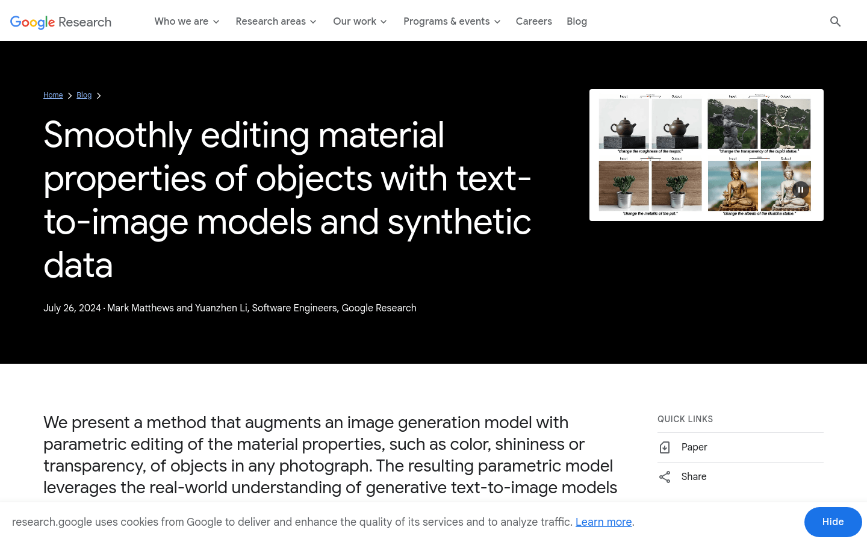The width and height of the screenshot is (867, 542).
Task: Go to the Home breadcrumb link
Action: pos(53,95)
